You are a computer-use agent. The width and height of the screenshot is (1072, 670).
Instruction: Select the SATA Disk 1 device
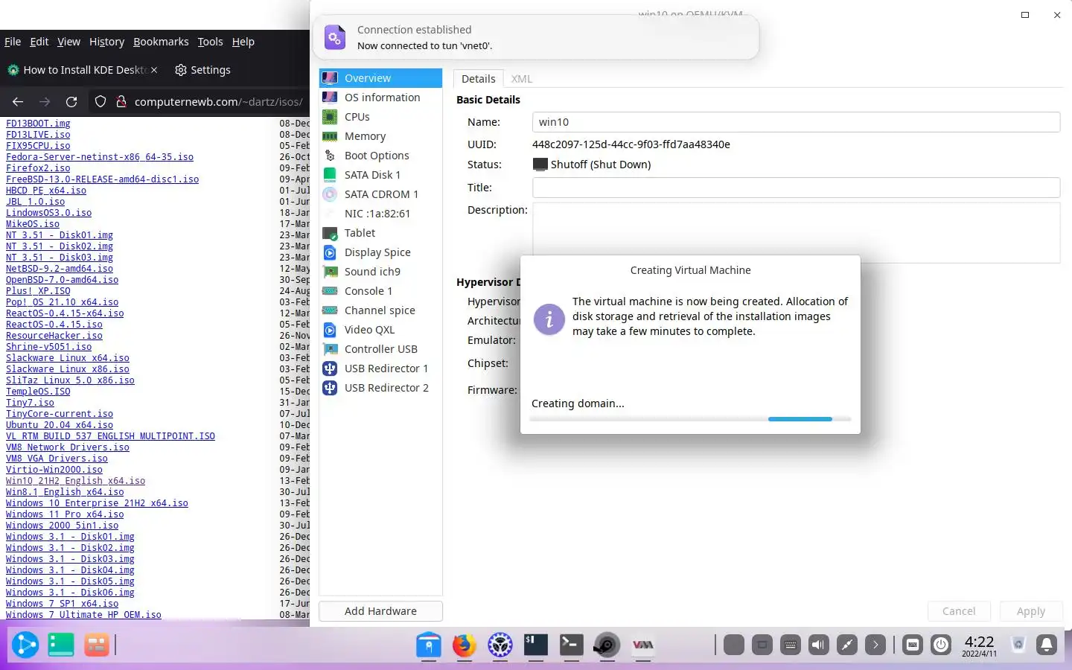(380, 175)
